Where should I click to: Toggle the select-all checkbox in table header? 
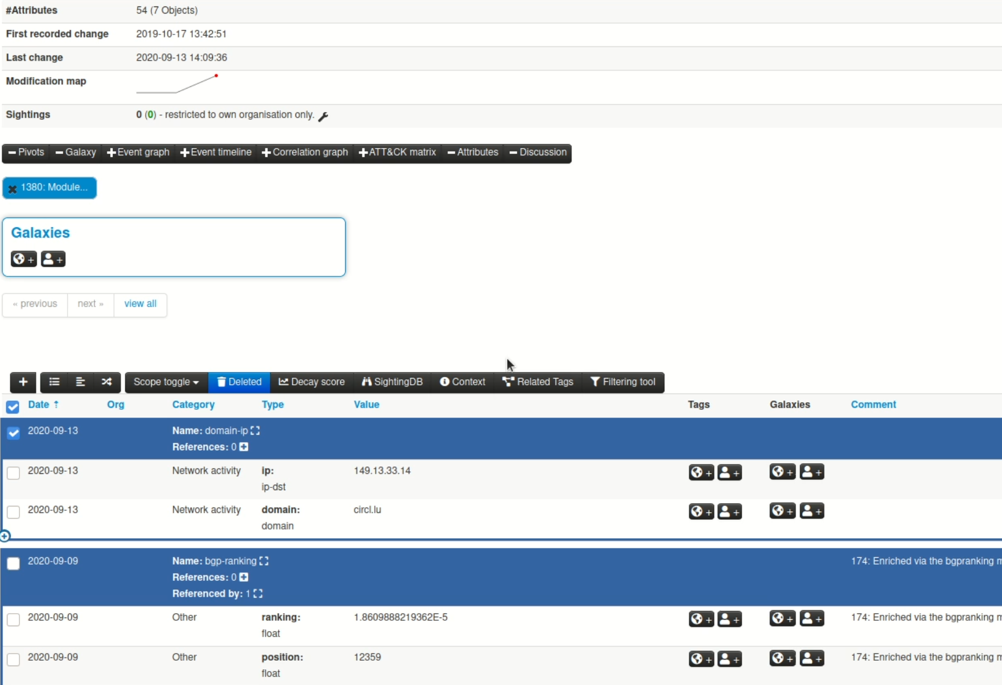12,406
